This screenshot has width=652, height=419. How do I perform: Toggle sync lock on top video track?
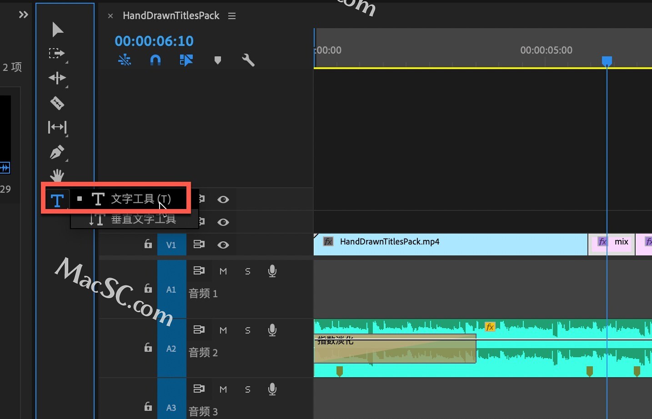coord(202,199)
